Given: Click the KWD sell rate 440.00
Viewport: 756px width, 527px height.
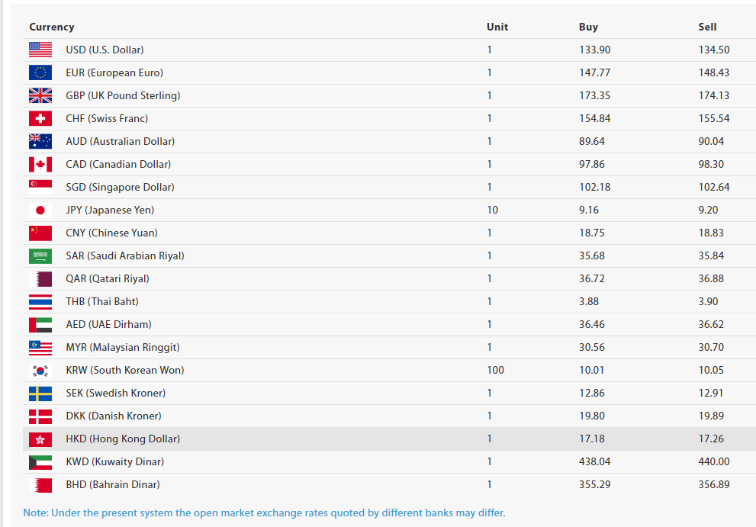Looking at the screenshot, I should point(713,461).
